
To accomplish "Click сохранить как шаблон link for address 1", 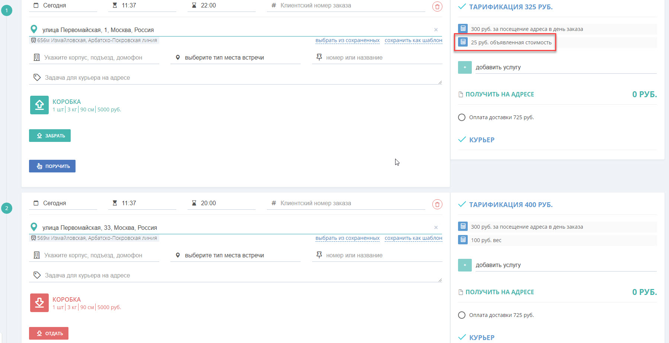I will (413, 40).
